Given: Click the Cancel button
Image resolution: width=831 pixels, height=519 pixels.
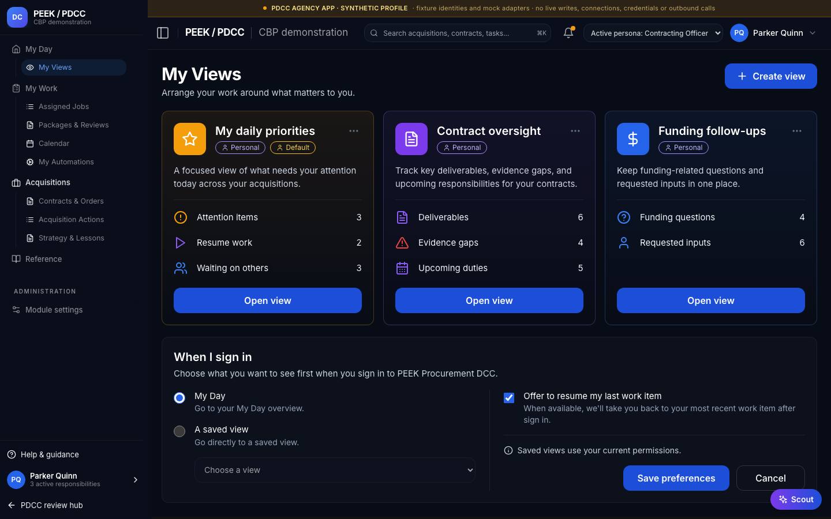Looking at the screenshot, I should (770, 478).
